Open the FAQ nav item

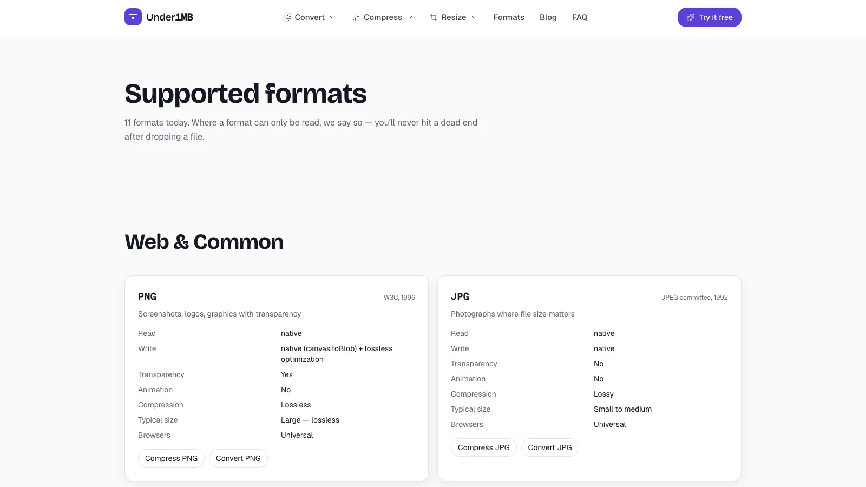(x=580, y=17)
